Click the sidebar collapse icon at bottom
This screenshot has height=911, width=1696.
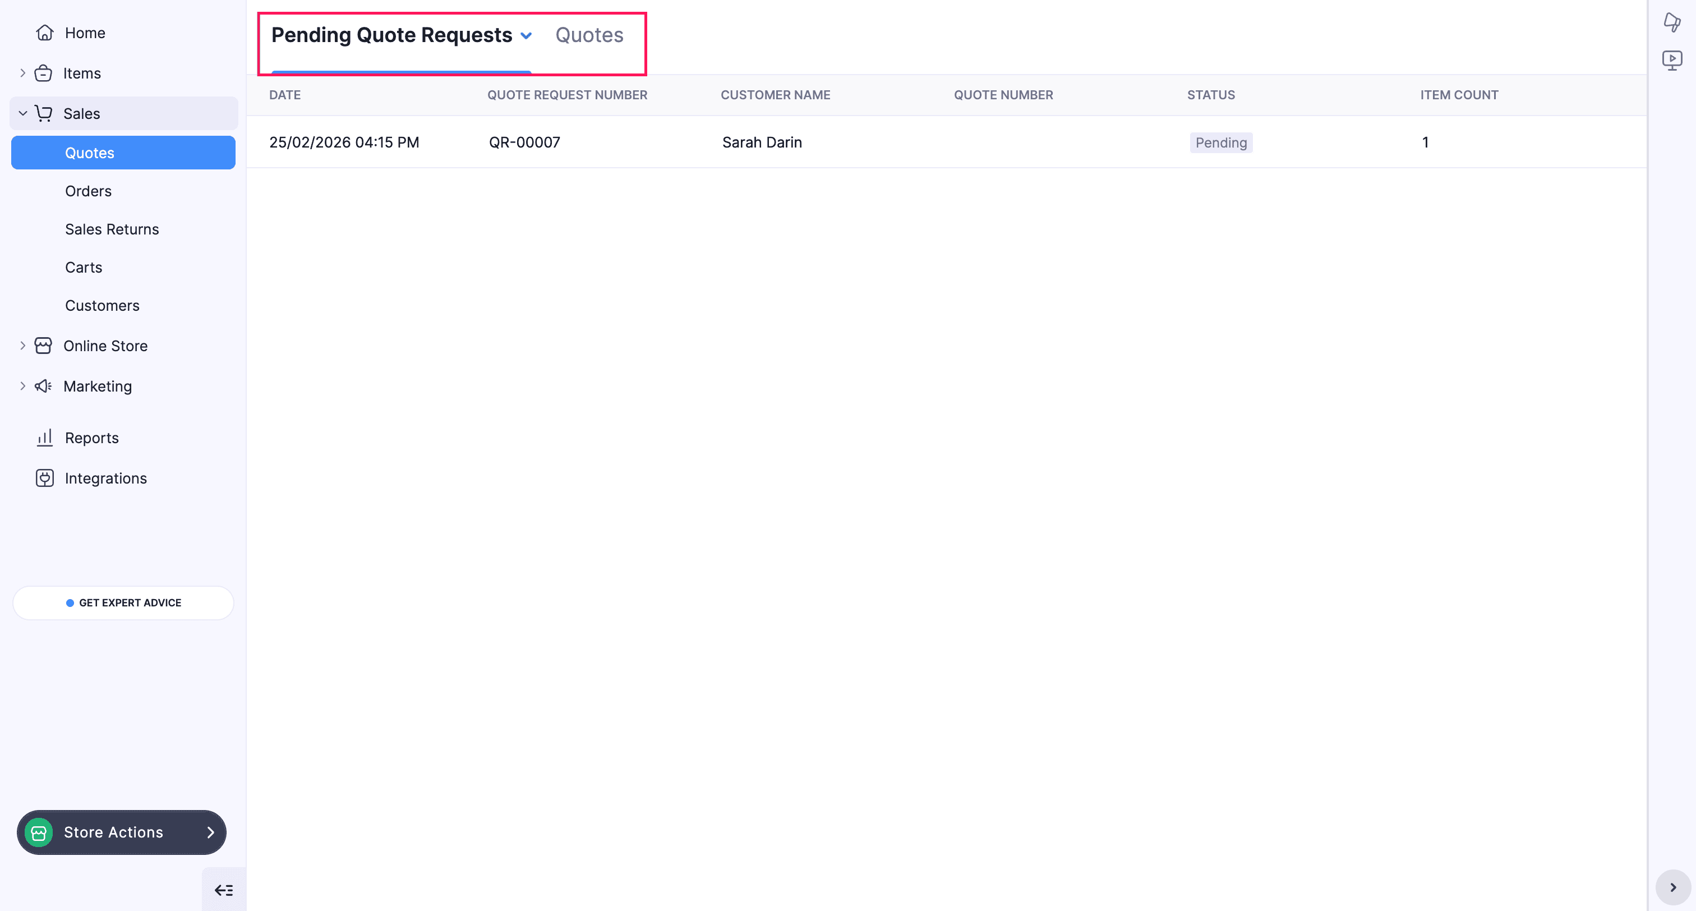coord(223,890)
